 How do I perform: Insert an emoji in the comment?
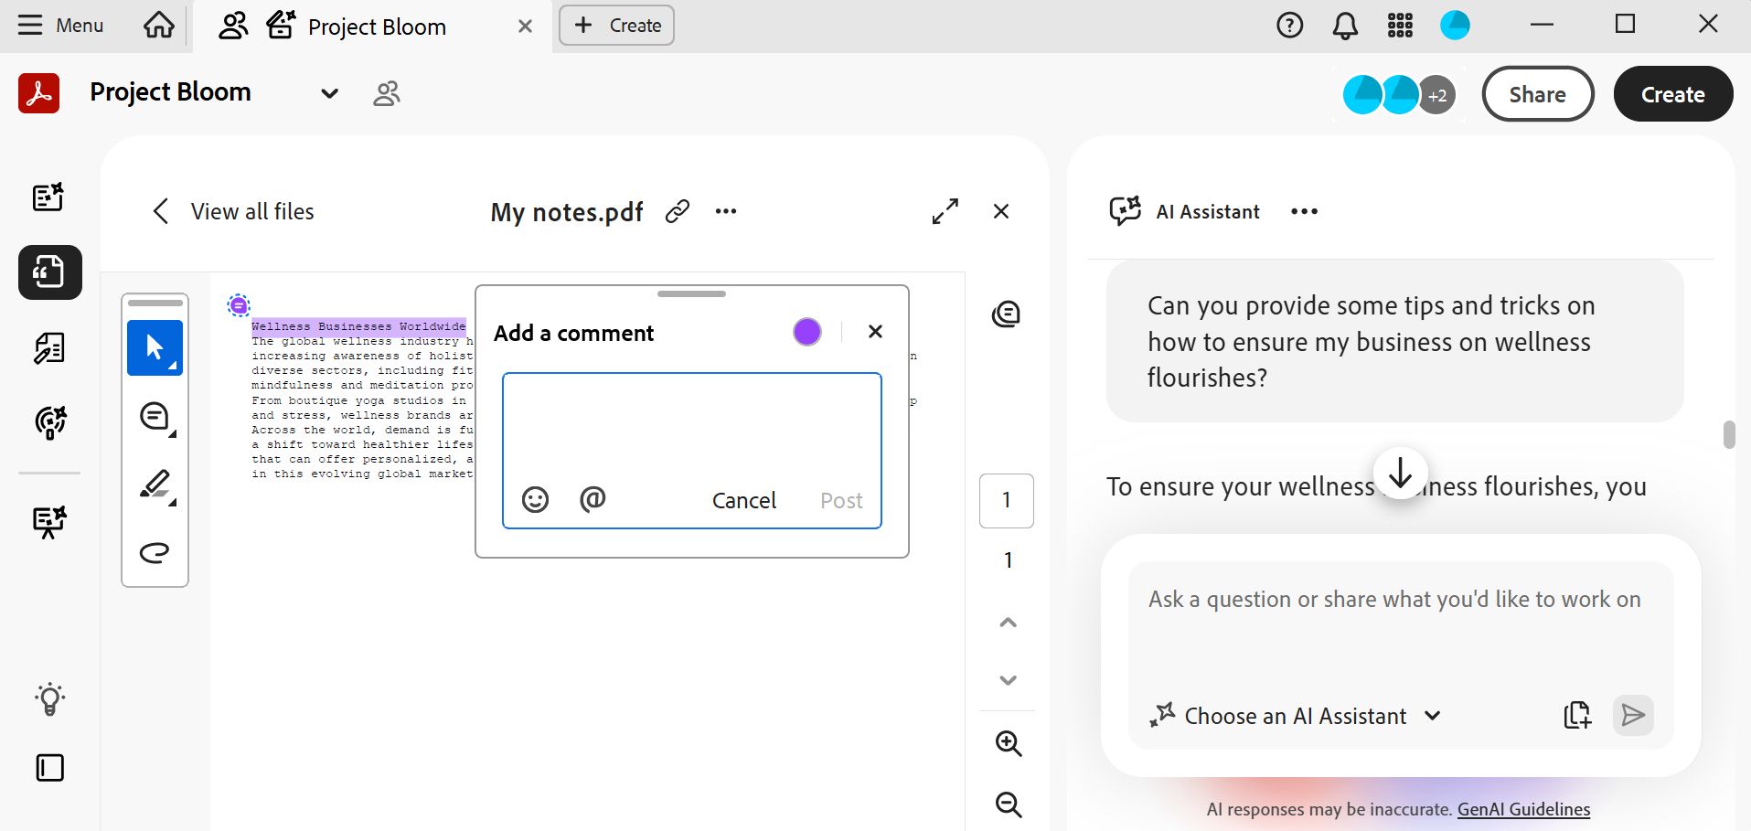(535, 499)
